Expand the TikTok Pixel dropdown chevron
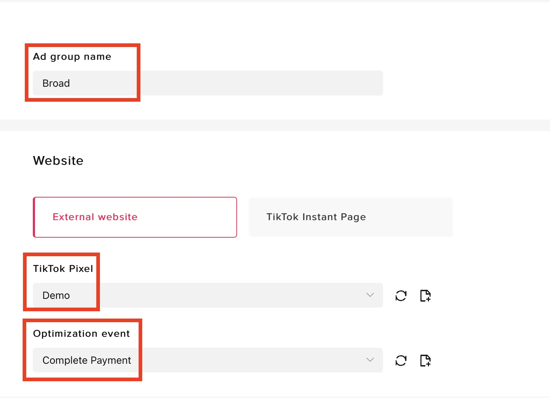Screen dimensions: 550x398 (x=370, y=295)
